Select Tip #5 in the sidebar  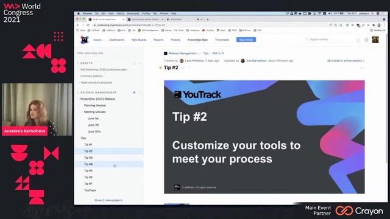(x=88, y=171)
